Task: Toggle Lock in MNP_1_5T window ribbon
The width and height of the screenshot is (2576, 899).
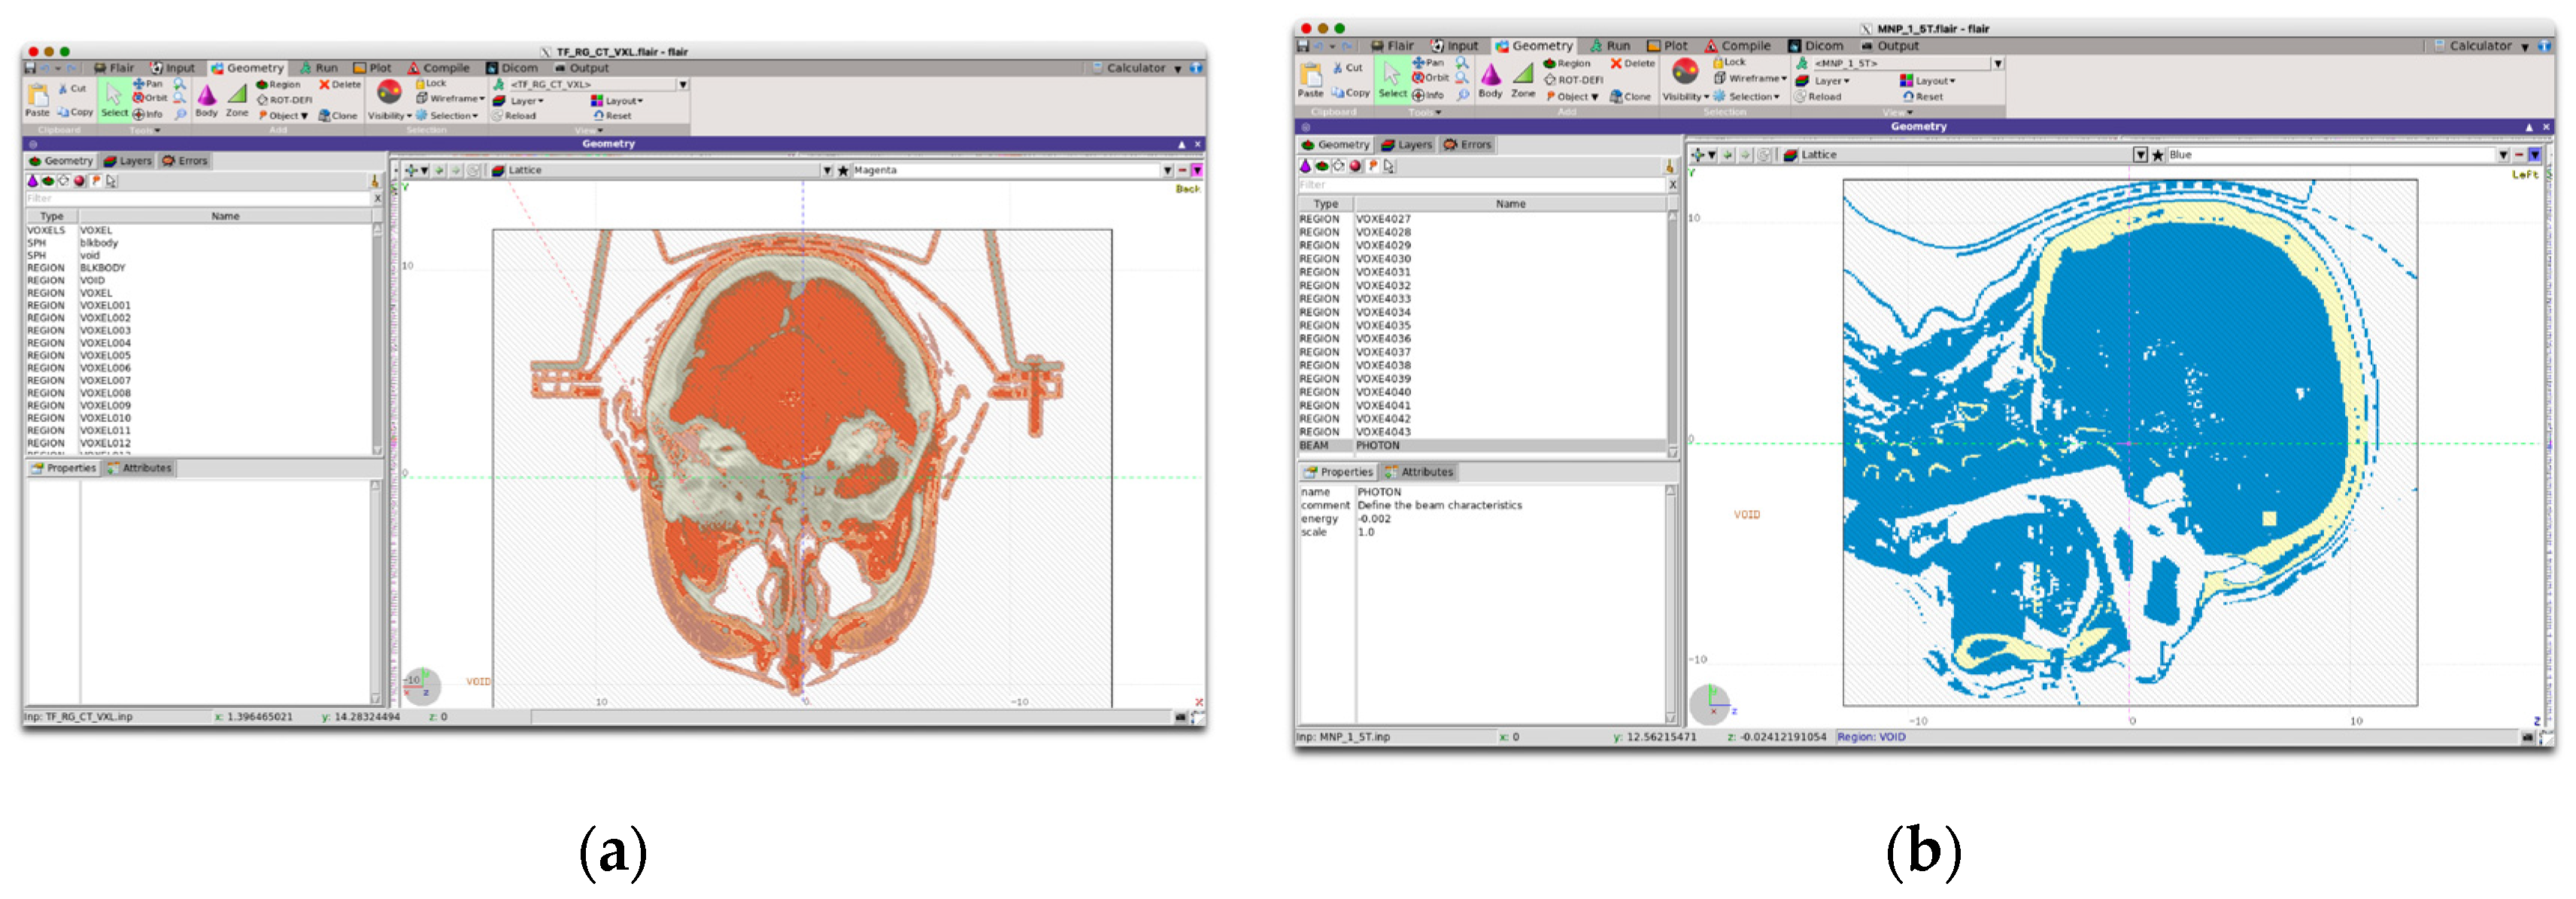Action: coord(1728,62)
